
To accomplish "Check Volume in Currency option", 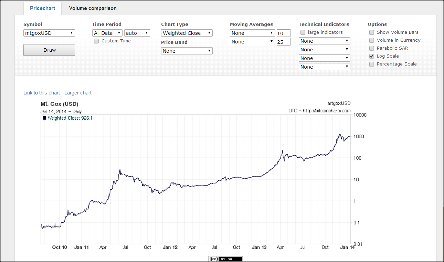I will pyautogui.click(x=372, y=40).
